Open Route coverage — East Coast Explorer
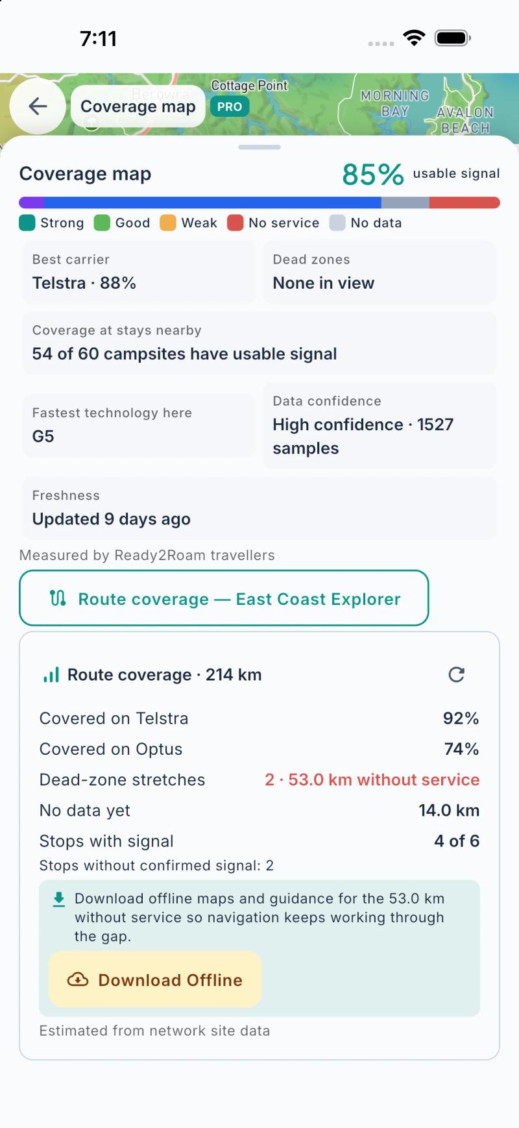Screen dimensions: 519x1128 click(224, 598)
